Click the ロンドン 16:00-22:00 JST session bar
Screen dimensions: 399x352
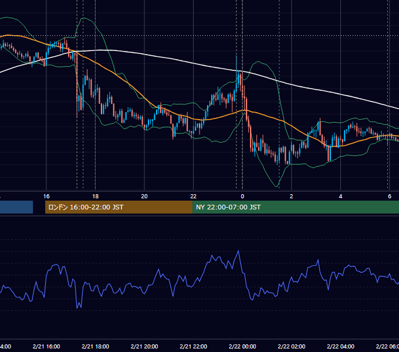point(119,207)
